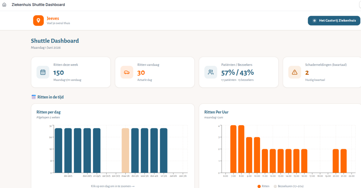Select the highlighted maa 1/6 bar
The width and height of the screenshot is (361, 188).
point(126,150)
